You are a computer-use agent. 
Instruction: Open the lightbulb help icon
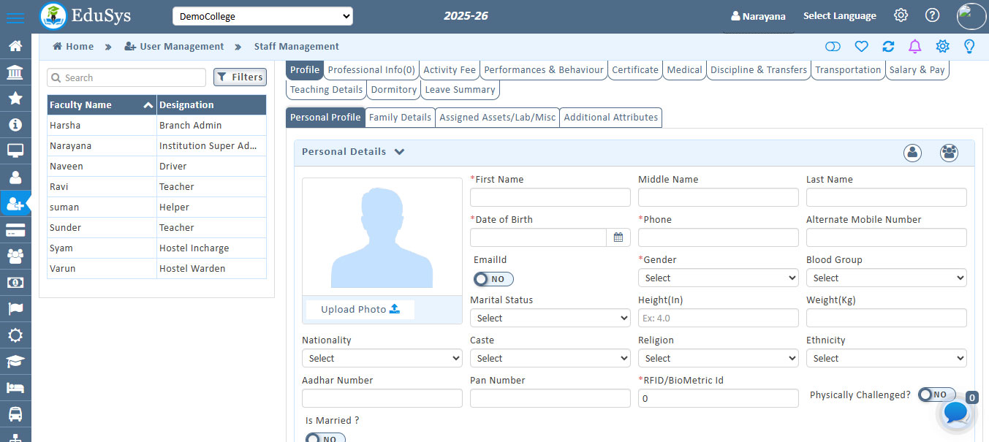pos(969,46)
